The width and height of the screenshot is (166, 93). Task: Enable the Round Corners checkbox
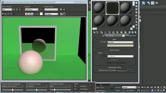[96, 53]
